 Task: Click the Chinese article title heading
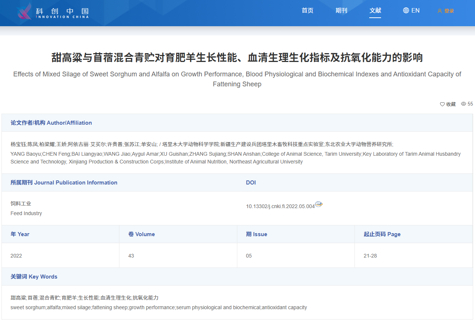tap(237, 58)
